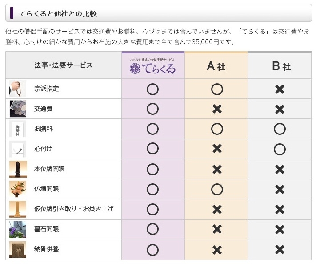Click the てらくる logo in table header
Viewport: 316px width, 264px height.
pos(152,66)
